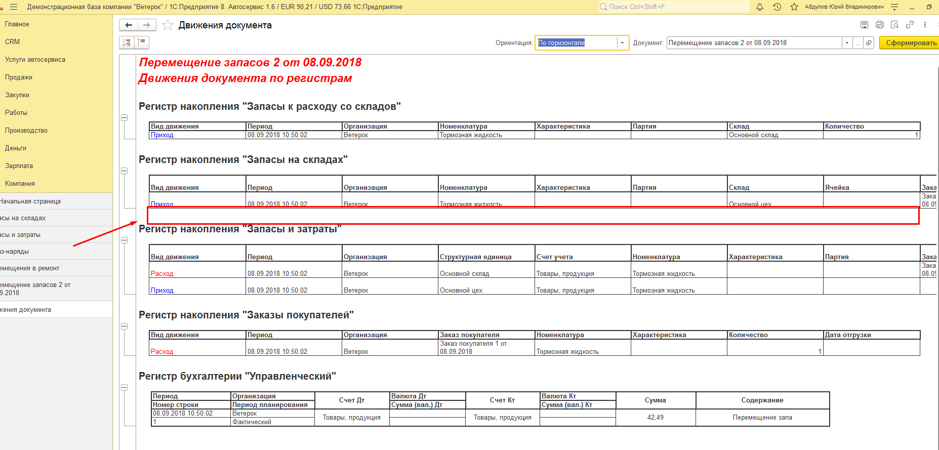
Task: Collapse the Заказы покупателей group
Action: click(x=124, y=326)
